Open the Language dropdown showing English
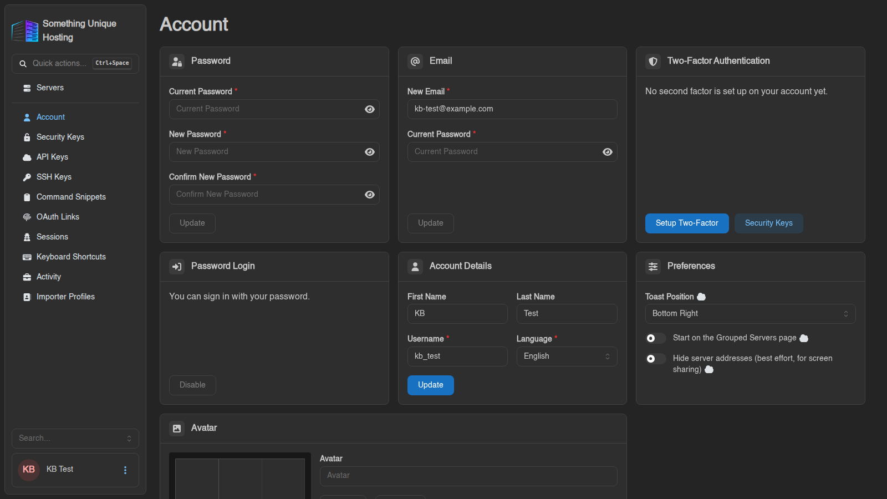This screenshot has height=499, width=887. [x=567, y=357]
